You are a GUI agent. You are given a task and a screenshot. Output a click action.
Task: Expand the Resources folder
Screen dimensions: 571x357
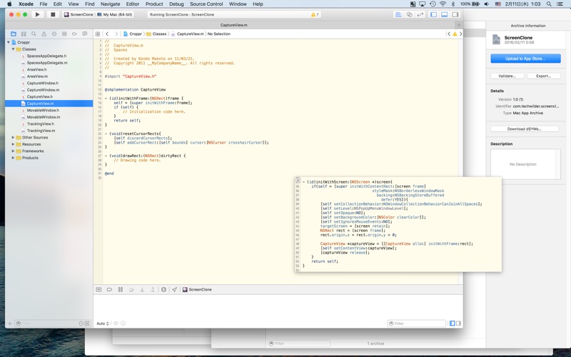tap(13, 144)
